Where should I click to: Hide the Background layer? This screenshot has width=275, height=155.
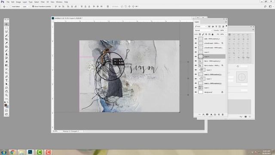click(196, 92)
